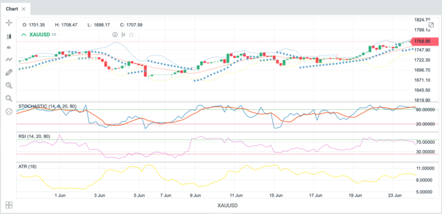Add XAUUSD to favorites with star
Image resolution: width=442 pixels, height=214 pixels.
tap(131, 35)
